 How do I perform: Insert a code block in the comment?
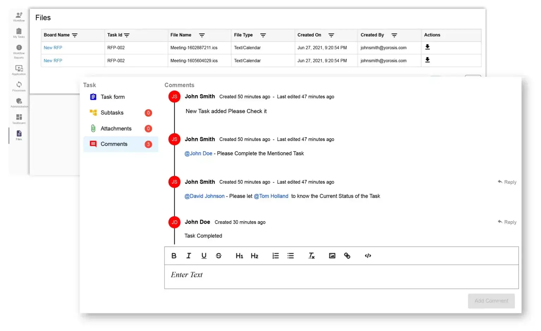pos(368,256)
